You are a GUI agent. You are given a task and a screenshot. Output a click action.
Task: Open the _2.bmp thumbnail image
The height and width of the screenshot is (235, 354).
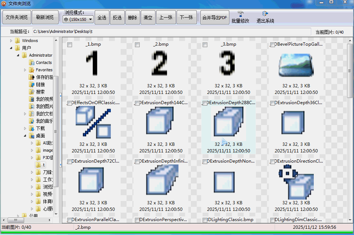coord(159,63)
